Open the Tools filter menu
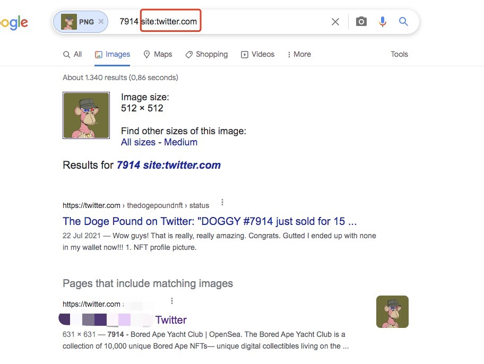The image size is (484, 364). [399, 54]
